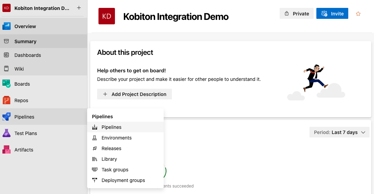
Task: Open the Period Last 7 days dropdown
Action: point(339,132)
